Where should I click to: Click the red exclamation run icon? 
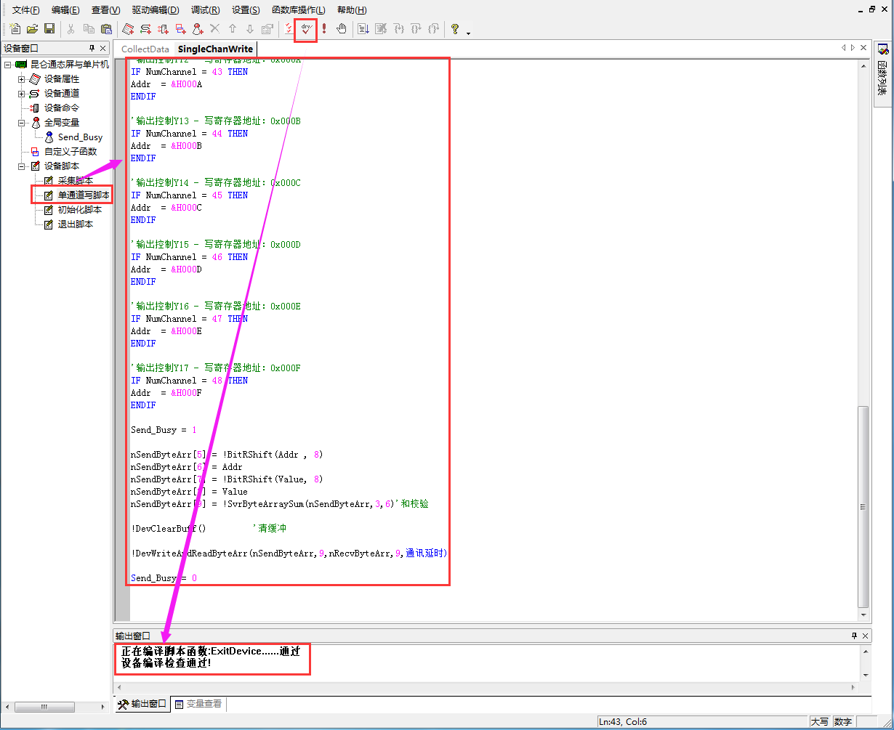pos(324,29)
